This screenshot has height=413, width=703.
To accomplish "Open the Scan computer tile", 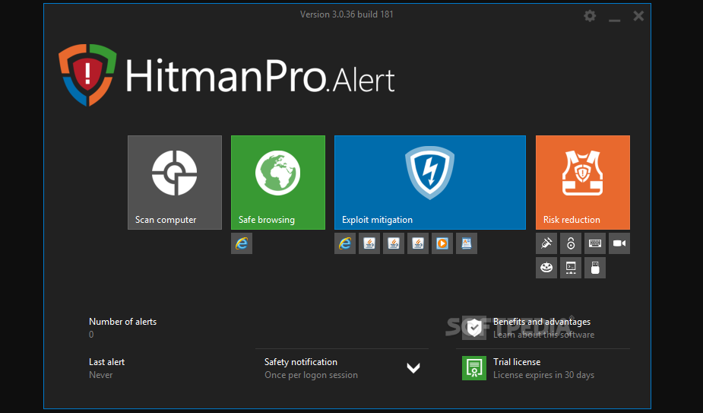I will (x=175, y=183).
